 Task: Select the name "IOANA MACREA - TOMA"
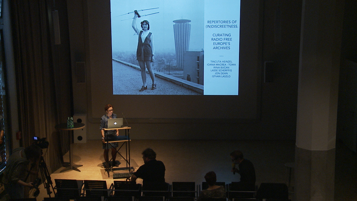(221, 64)
